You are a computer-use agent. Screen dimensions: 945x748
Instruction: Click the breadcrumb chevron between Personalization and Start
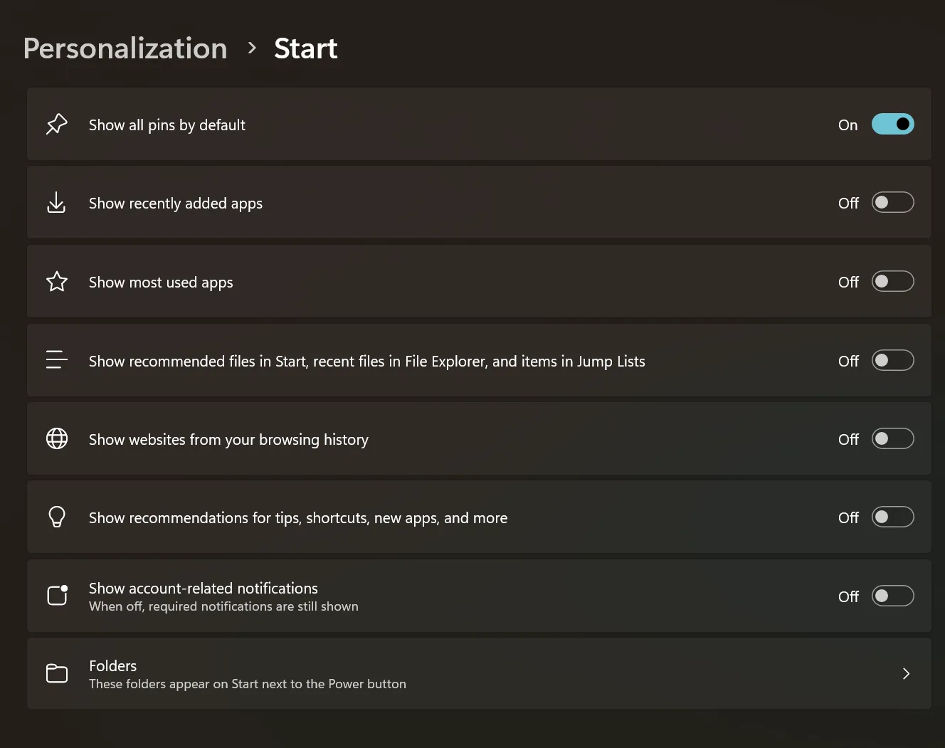(x=250, y=48)
